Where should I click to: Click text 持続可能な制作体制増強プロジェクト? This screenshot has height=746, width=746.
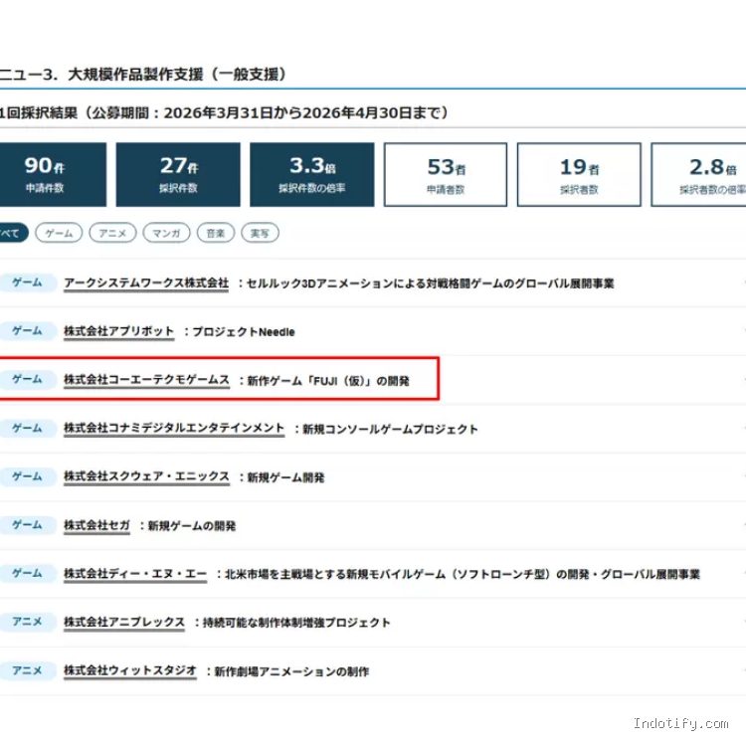point(296,623)
